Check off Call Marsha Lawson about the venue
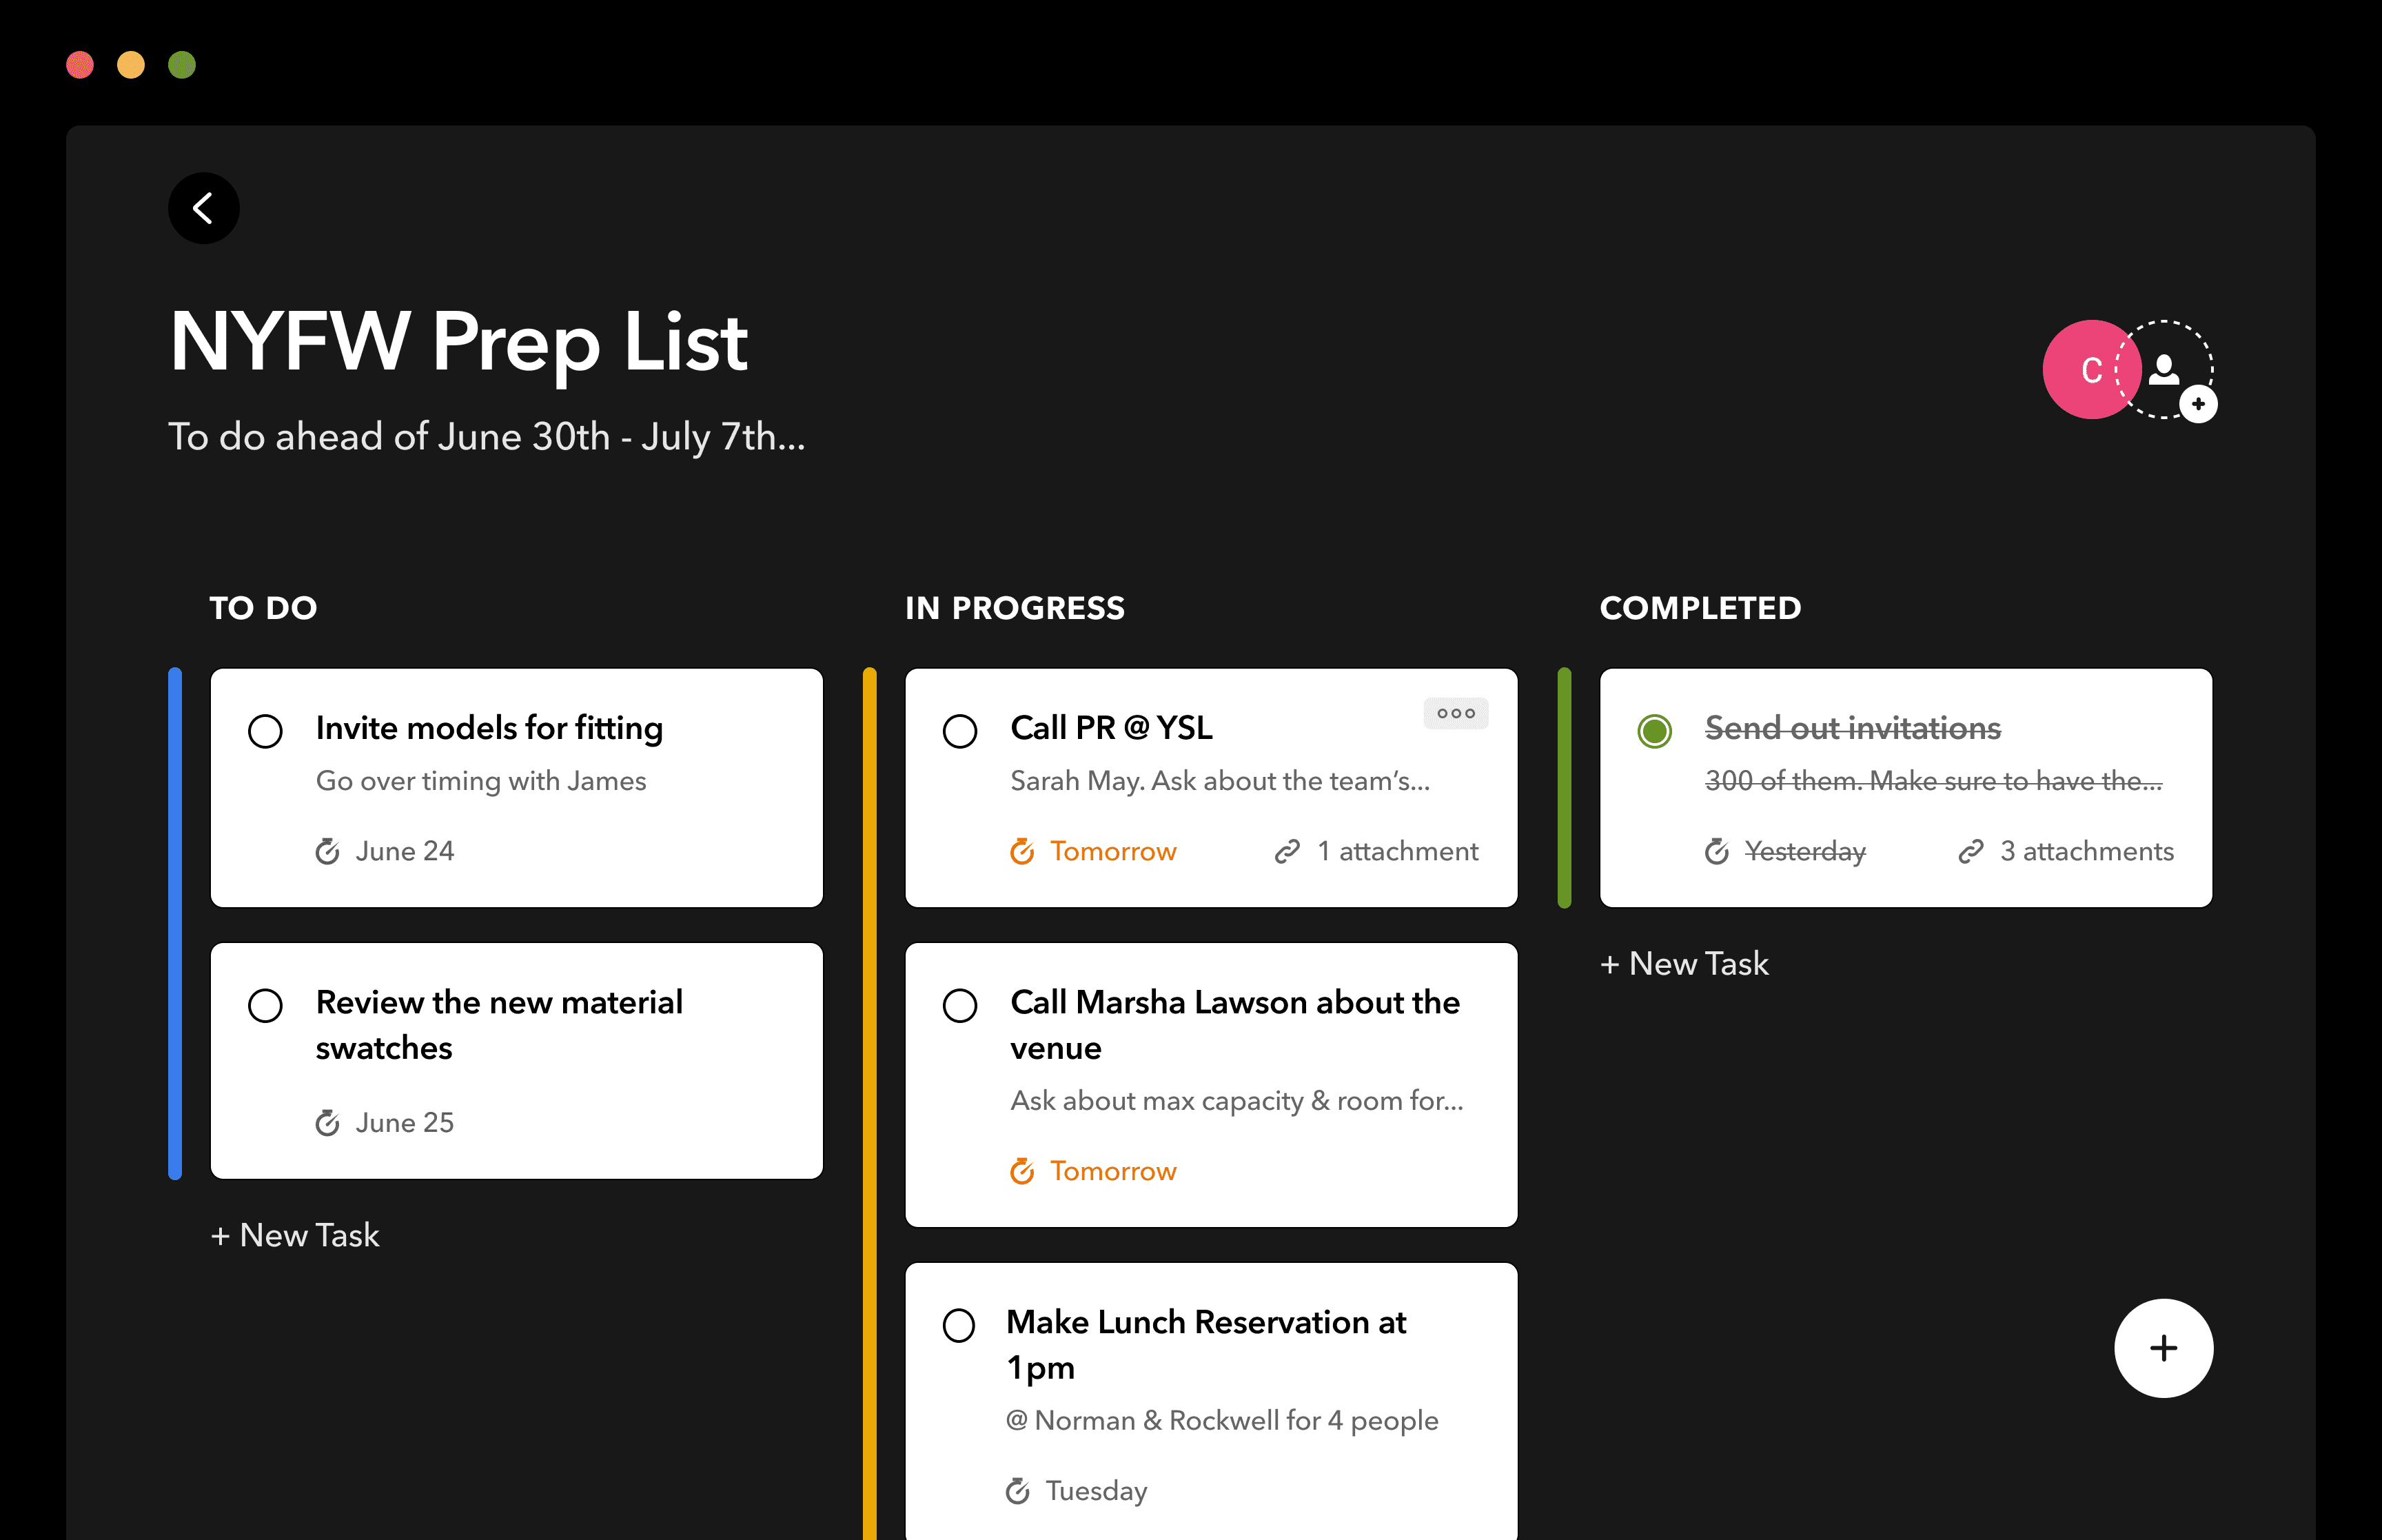Image resolution: width=2382 pixels, height=1540 pixels. [x=959, y=1005]
